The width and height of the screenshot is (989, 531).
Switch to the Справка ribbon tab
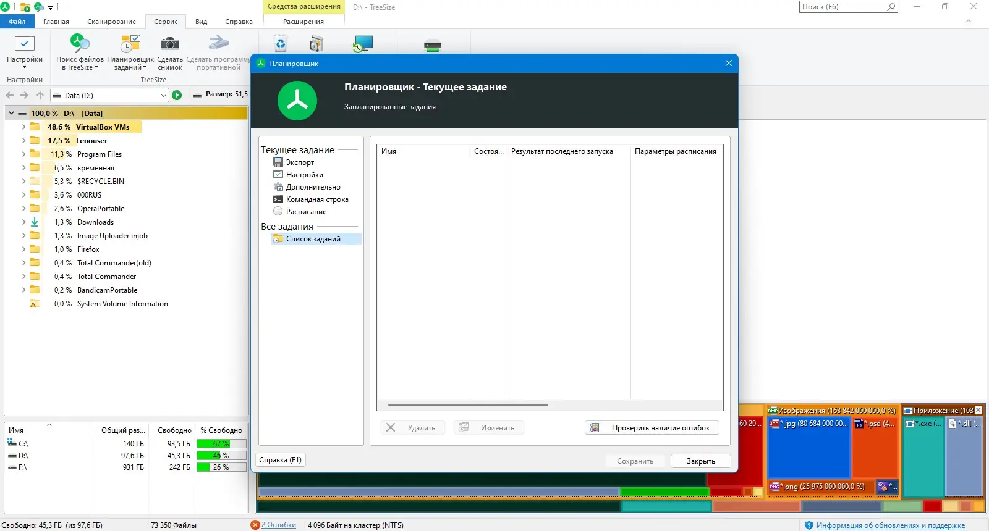pos(239,22)
